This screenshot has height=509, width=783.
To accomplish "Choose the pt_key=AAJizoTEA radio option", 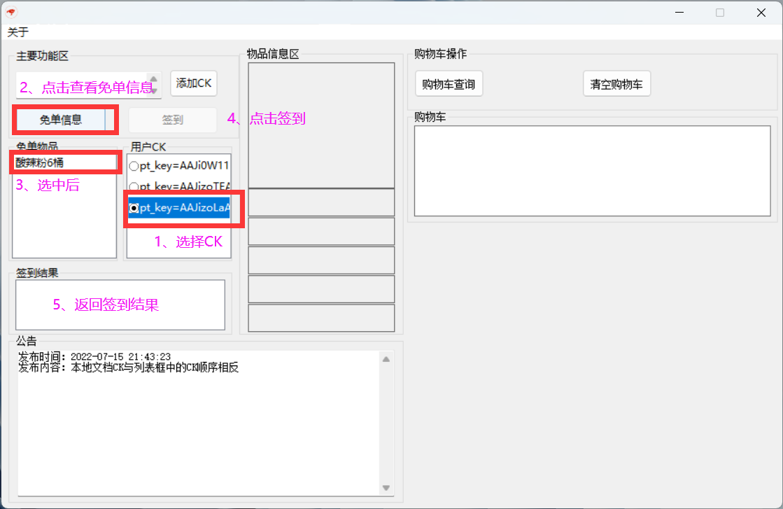I will tap(134, 187).
